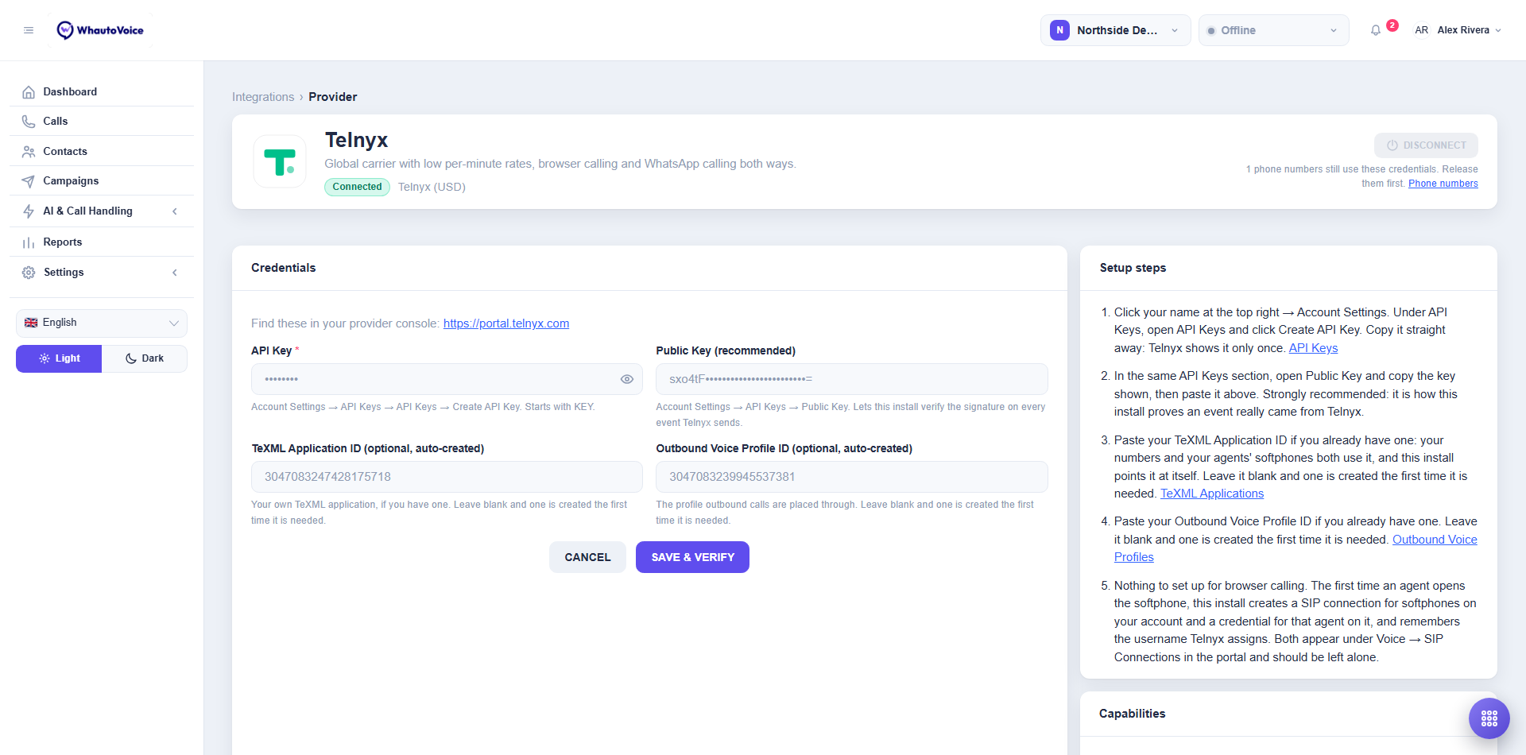Viewport: 1526px width, 755px height.
Task: Click the Outbound Voice Profile ID field
Action: pyautogui.click(x=852, y=477)
